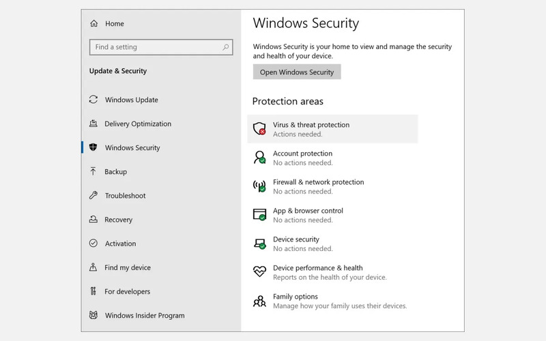This screenshot has height=341, width=546.
Task: Click the Windows Update refresh arrows icon
Action: point(94,100)
